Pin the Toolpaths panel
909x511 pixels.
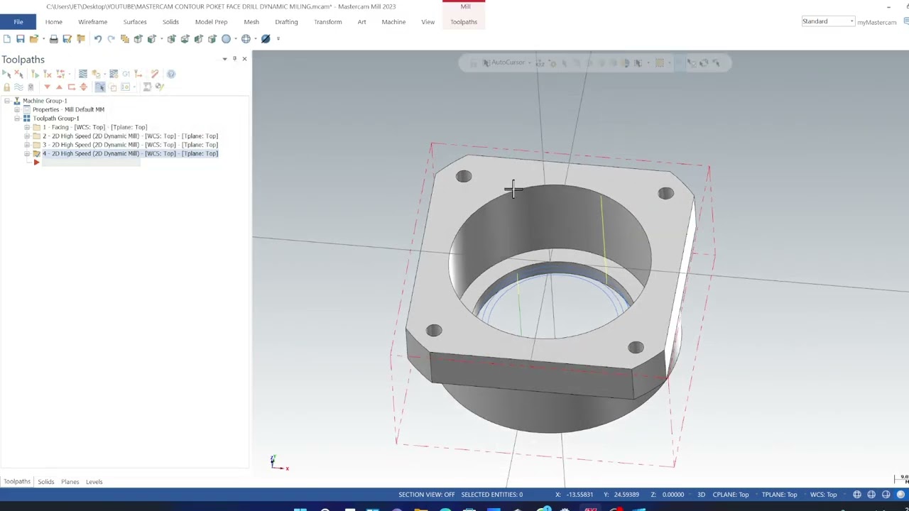tap(234, 59)
